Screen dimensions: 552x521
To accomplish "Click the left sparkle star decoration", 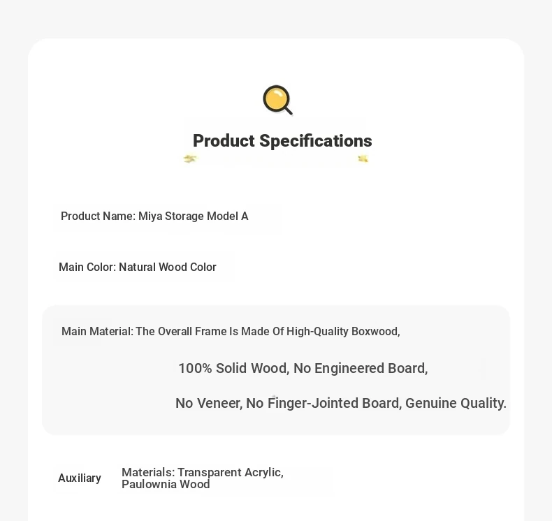I will tap(190, 159).
